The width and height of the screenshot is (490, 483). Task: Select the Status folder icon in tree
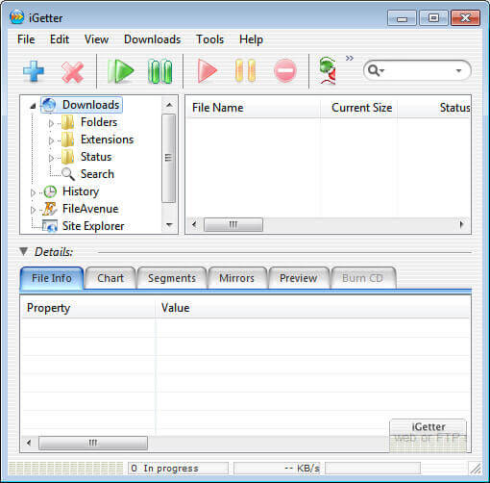coord(68,157)
